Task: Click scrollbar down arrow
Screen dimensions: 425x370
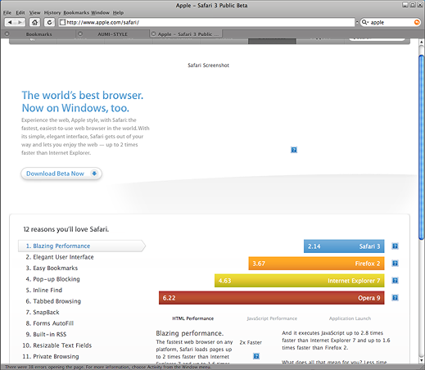Action: coord(422,360)
